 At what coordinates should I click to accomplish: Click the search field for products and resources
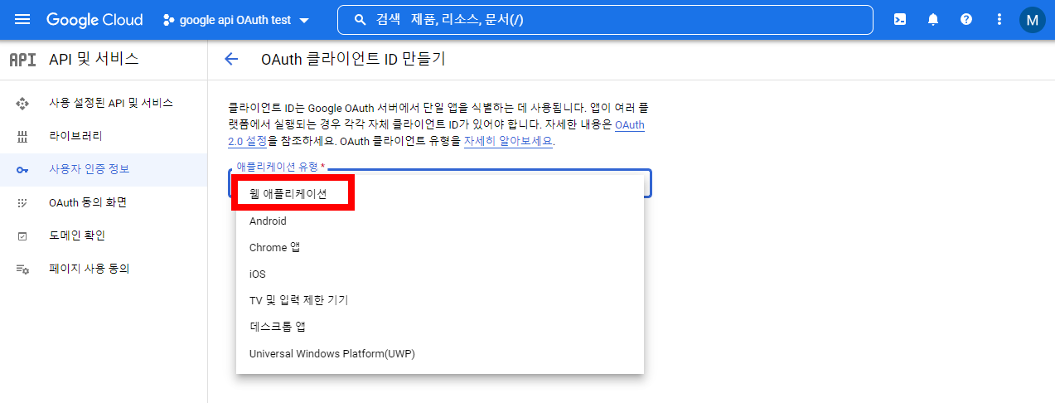[x=605, y=20]
